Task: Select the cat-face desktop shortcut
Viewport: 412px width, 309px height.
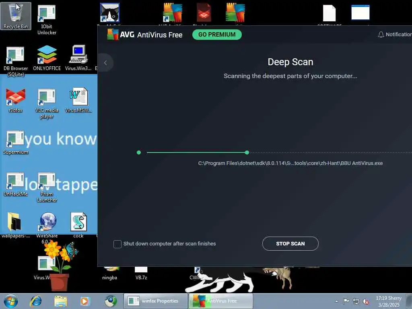Action: 109,13
